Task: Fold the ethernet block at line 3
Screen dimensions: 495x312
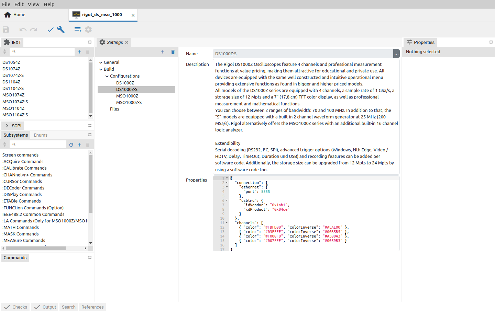Action: [227, 187]
